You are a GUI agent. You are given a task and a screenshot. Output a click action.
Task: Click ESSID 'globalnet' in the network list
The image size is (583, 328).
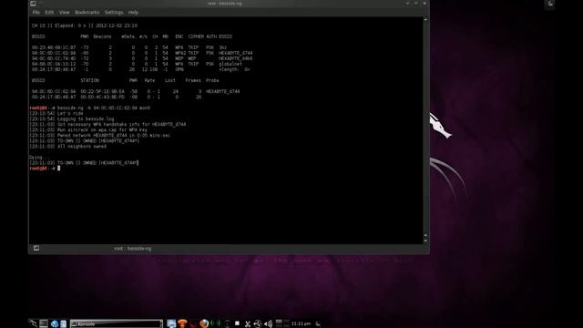[x=230, y=64]
